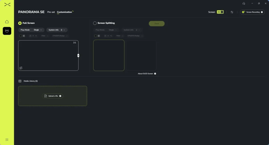Viewport: 269px width, 145px height.
Task: Open Full Screen Filter dropdown
Action: pyautogui.click(x=45, y=36)
